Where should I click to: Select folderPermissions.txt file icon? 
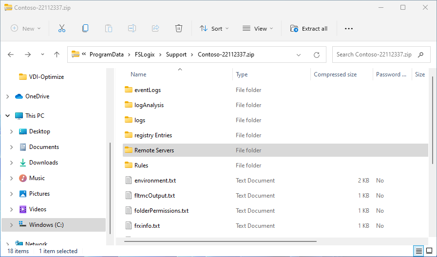pyautogui.click(x=129, y=210)
